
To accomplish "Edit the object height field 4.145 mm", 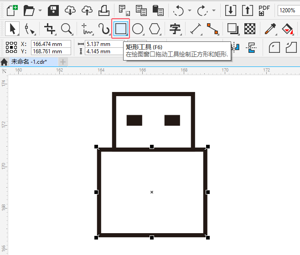I will tap(104, 51).
